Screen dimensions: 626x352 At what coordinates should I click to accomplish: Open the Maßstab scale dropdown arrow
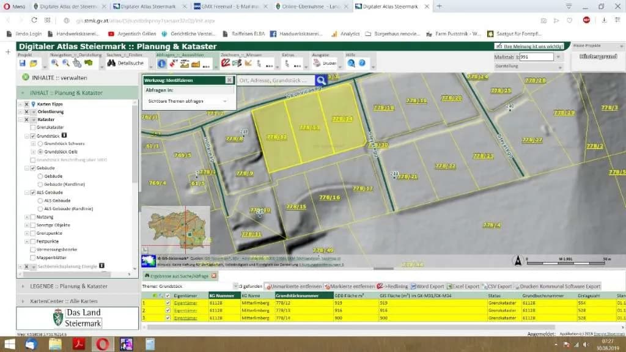coord(558,57)
